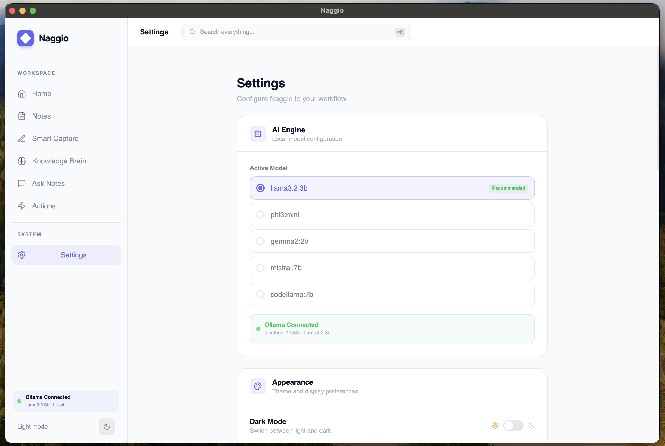
Task: Click 'llama3.2:3b · Local' sidebar text
Action: click(x=45, y=405)
